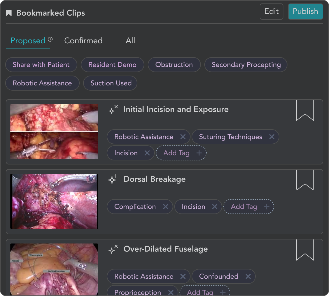The width and height of the screenshot is (329, 296).
Task: Click the bookmark icon beside Bookmarked Clips
Action: click(x=9, y=13)
